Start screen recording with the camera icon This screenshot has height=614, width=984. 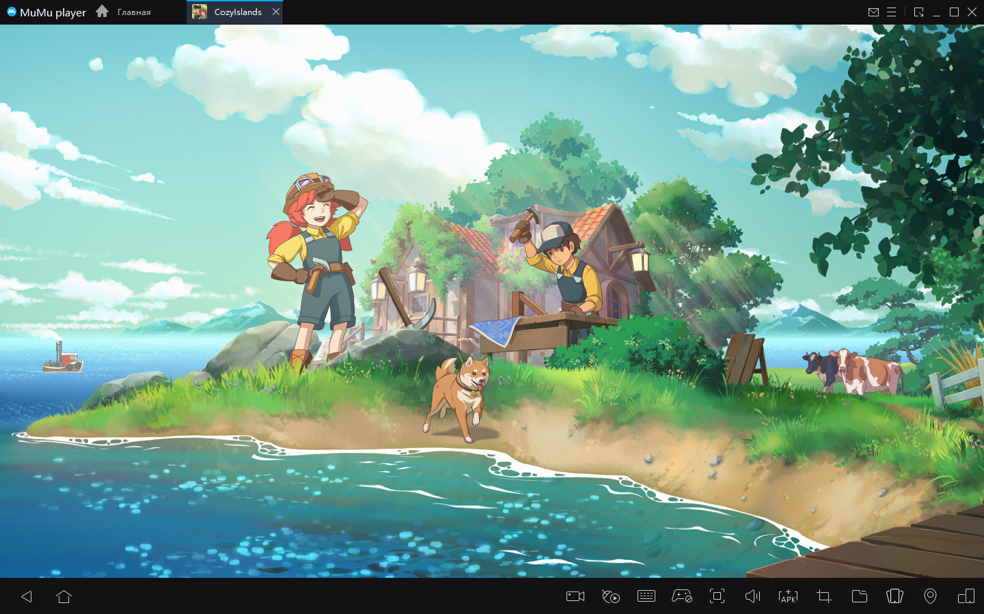[x=575, y=596]
